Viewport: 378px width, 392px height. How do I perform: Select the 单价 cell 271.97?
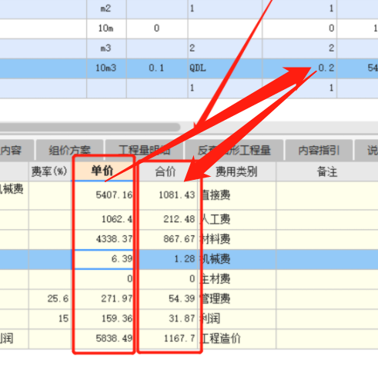pyautogui.click(x=102, y=299)
